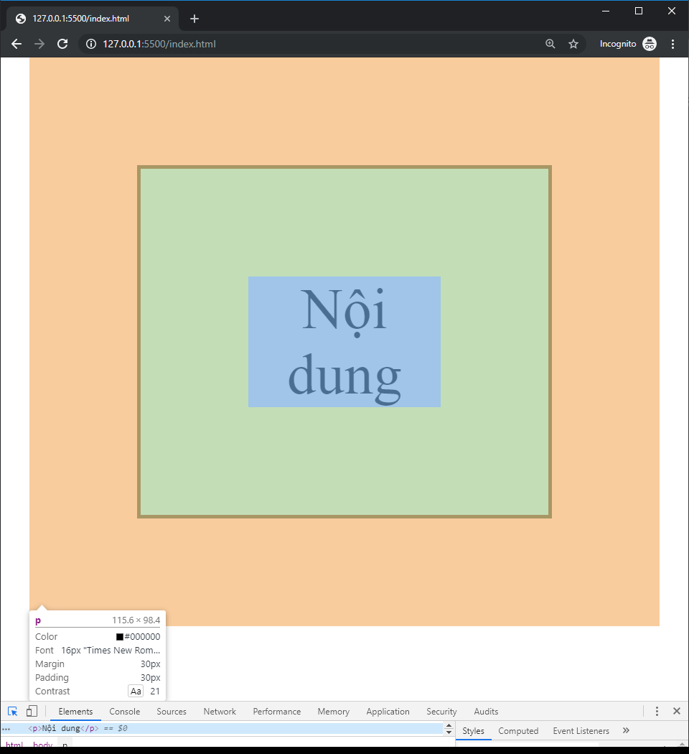
Task: Click the address bar URL field
Action: [287, 44]
